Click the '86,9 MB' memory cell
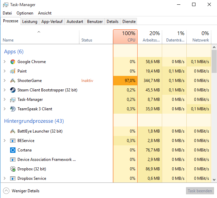217x198 pixels. [x=150, y=169]
